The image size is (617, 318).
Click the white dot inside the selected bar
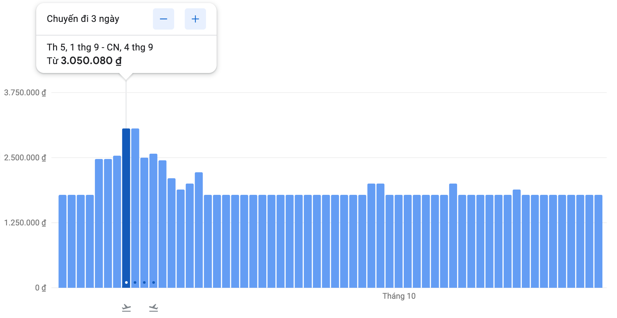click(x=126, y=282)
